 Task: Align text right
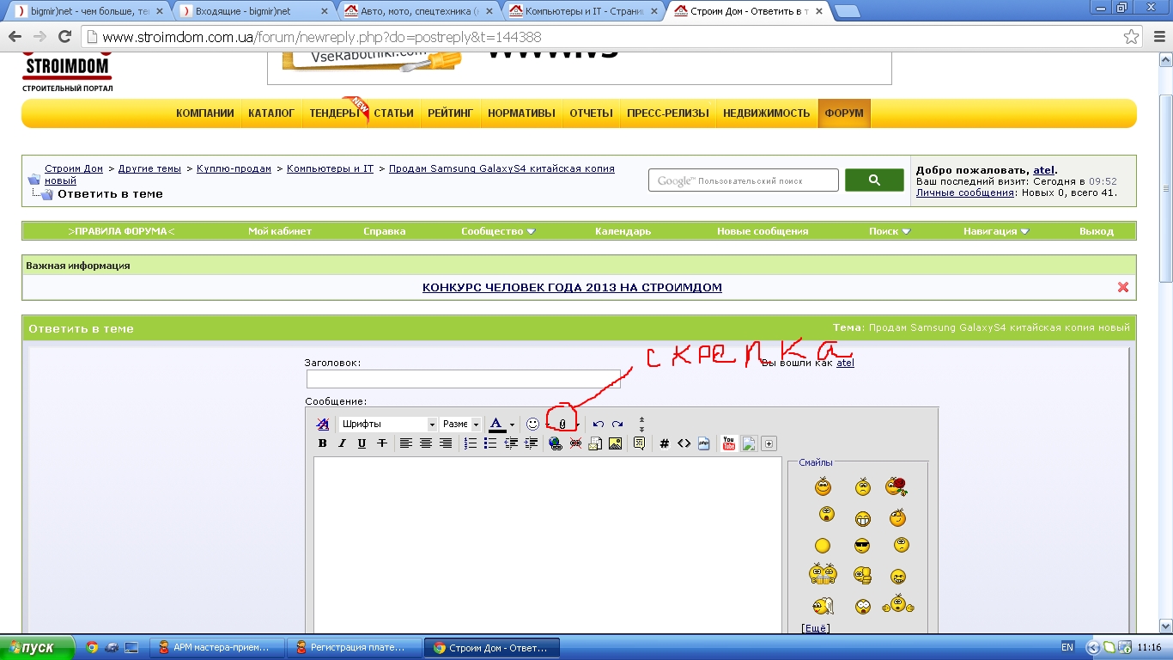coord(446,443)
